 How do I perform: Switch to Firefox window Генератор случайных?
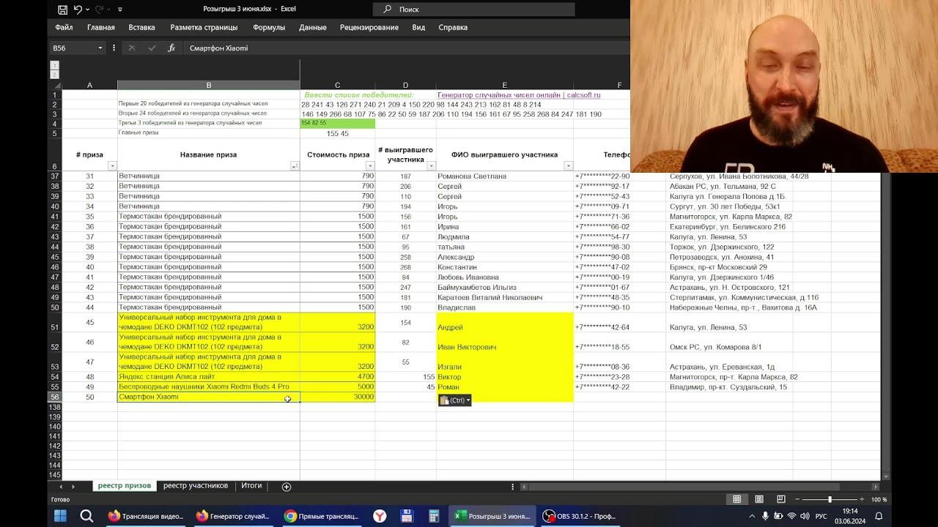[234, 516]
